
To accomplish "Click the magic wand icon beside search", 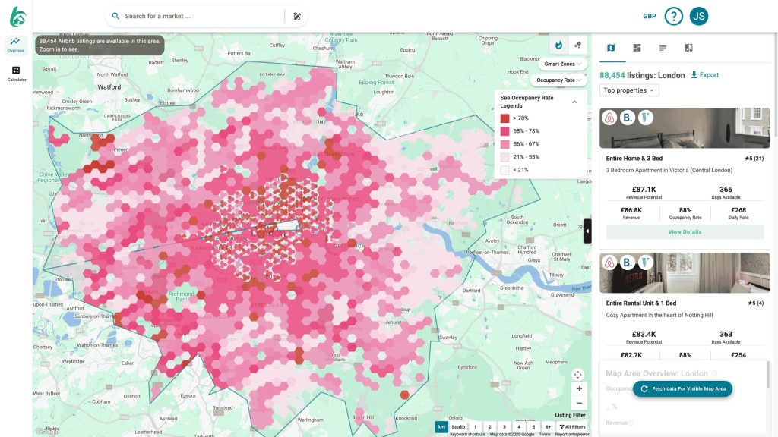I will [x=297, y=16].
